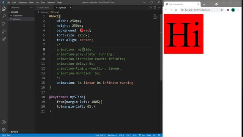
Task: Select style.css in the Explorer tree
Action: tap(16, 19)
